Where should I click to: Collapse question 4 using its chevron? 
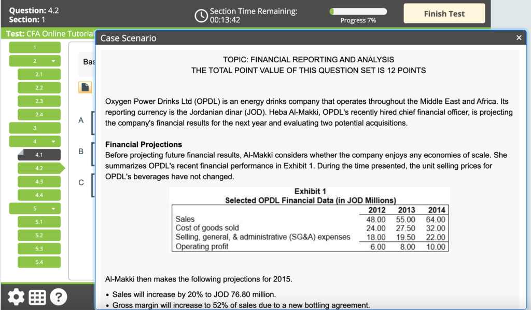(x=53, y=141)
